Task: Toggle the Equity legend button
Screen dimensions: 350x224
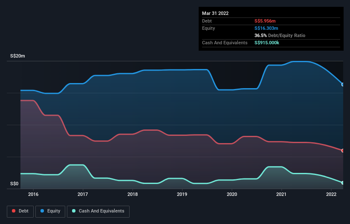Action: coord(50,211)
